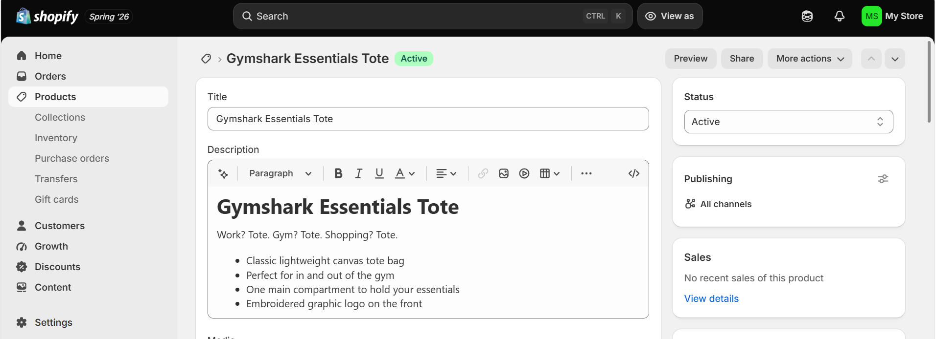Click the Spring '26 badge

click(x=109, y=17)
